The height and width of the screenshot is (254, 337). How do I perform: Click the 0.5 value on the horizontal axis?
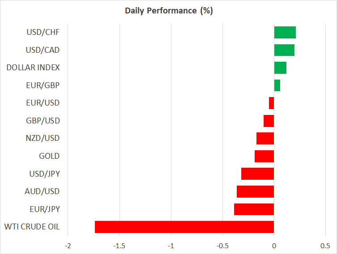pos(325,246)
